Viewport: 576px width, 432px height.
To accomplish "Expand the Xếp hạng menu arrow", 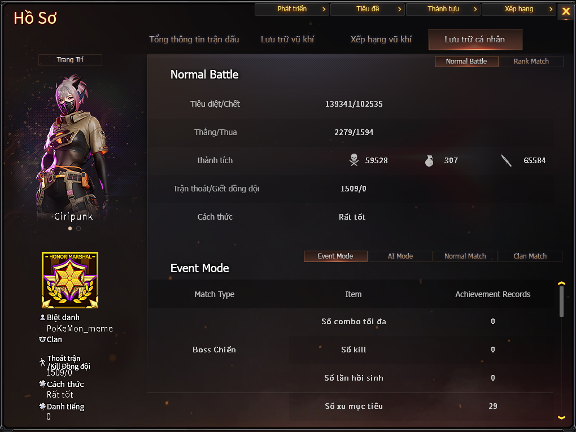I will point(551,9).
